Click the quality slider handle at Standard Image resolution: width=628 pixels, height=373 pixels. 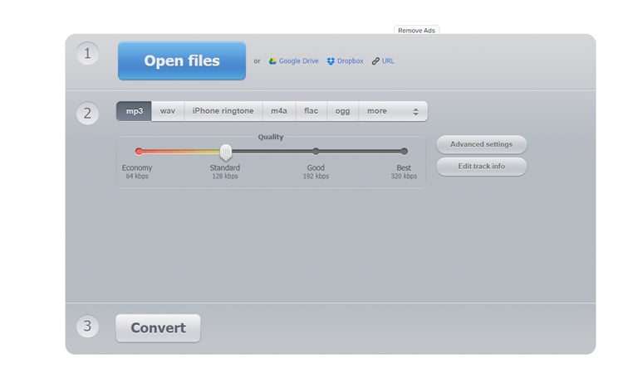pyautogui.click(x=226, y=153)
